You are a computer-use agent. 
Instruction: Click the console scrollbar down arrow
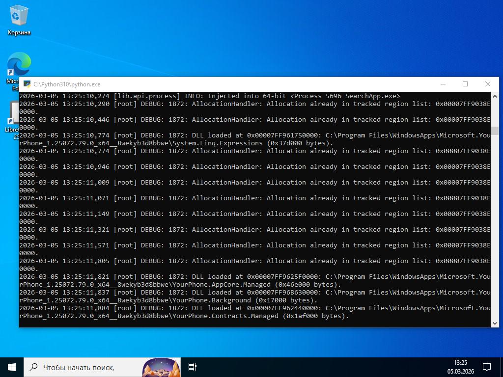[495, 323]
